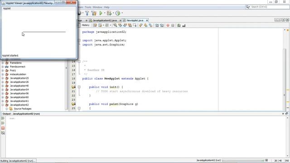The width and height of the screenshot is (290, 163).
Task: Select JavaApplication54 in project tree
Action: [x=19, y=90]
